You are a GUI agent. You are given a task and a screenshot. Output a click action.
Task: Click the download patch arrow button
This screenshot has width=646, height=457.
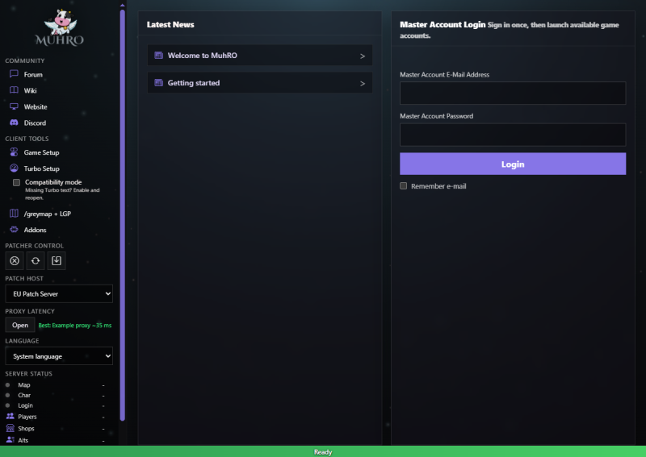[57, 261]
